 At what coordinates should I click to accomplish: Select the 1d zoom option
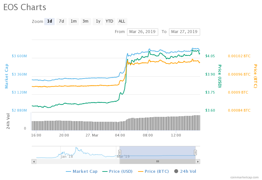pos(49,21)
